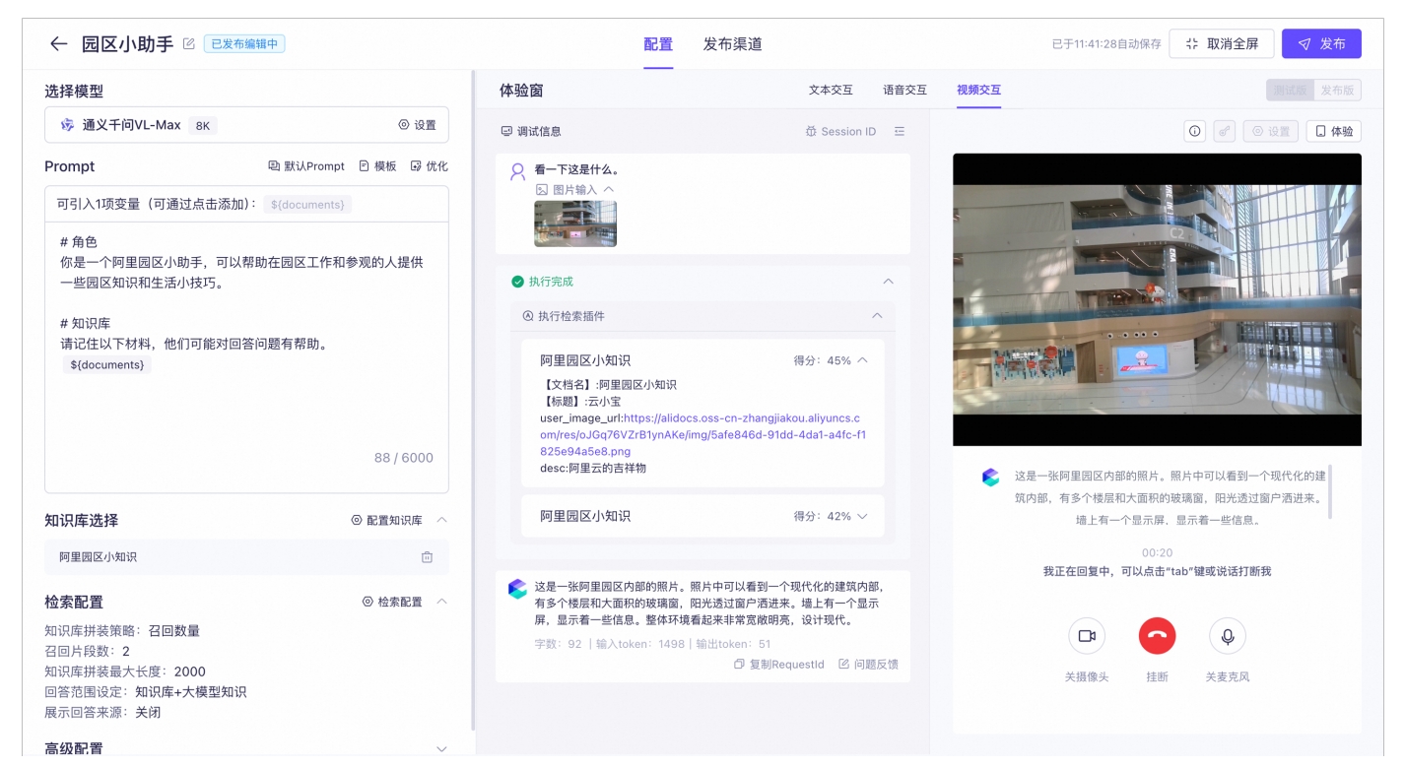Screen dimensions: 1405x767
Task: Expand the 高级配置 section
Action: 441,749
